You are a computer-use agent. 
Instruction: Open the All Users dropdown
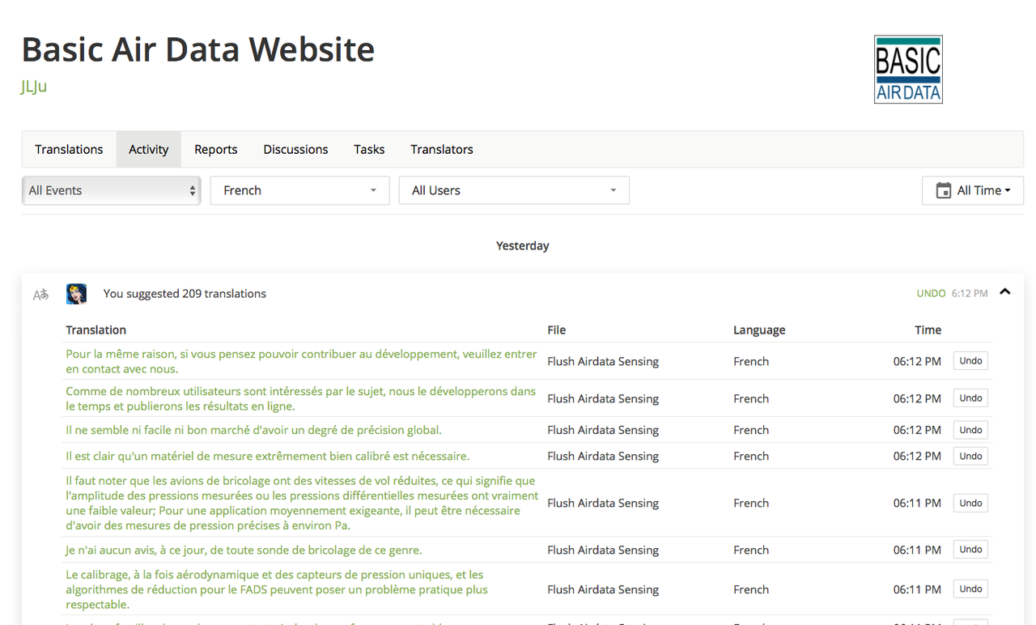point(514,190)
